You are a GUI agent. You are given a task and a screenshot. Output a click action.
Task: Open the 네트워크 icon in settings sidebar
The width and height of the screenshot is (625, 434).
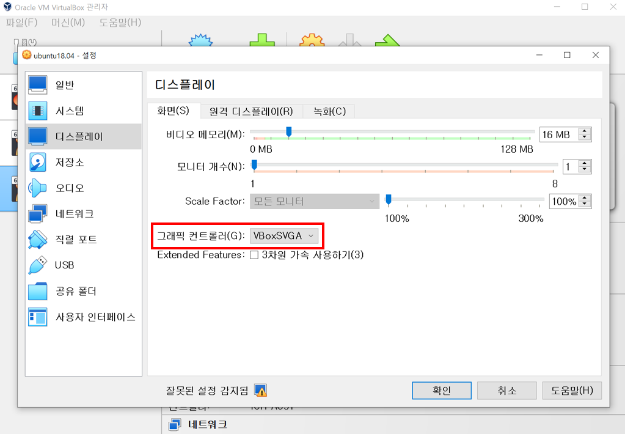click(x=38, y=214)
